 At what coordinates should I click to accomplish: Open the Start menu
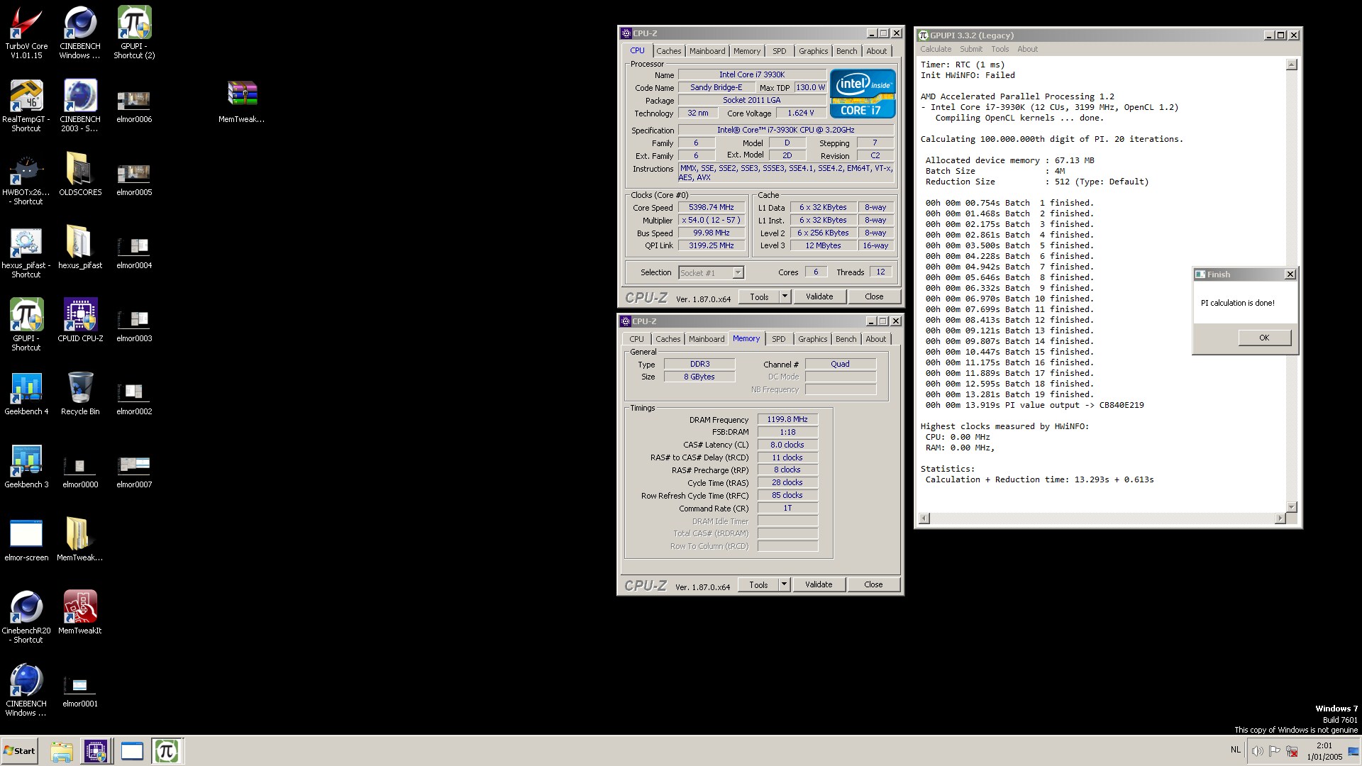pyautogui.click(x=20, y=751)
